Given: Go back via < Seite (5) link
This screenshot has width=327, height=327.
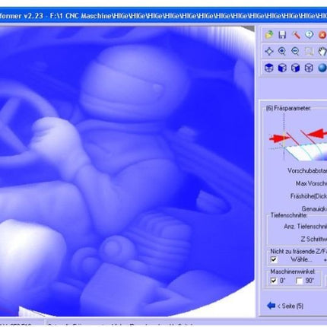Looking at the screenshot, I should pos(290,306).
